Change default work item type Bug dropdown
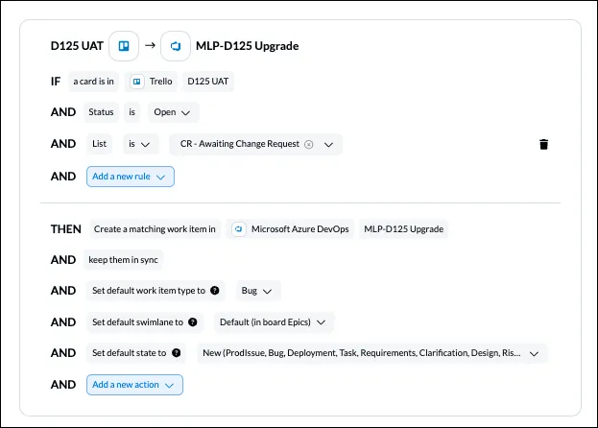598x428 pixels. pyautogui.click(x=258, y=291)
